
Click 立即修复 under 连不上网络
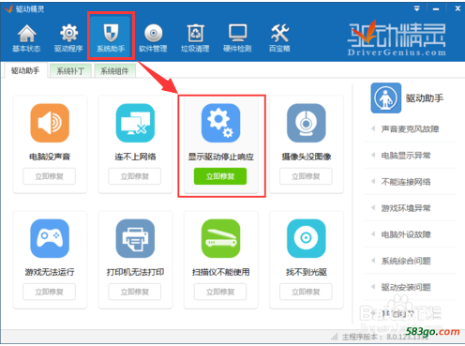click(x=135, y=176)
